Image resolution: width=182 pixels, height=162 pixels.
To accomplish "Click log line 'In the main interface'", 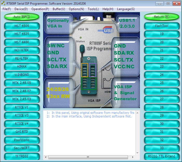I will (89, 116).
